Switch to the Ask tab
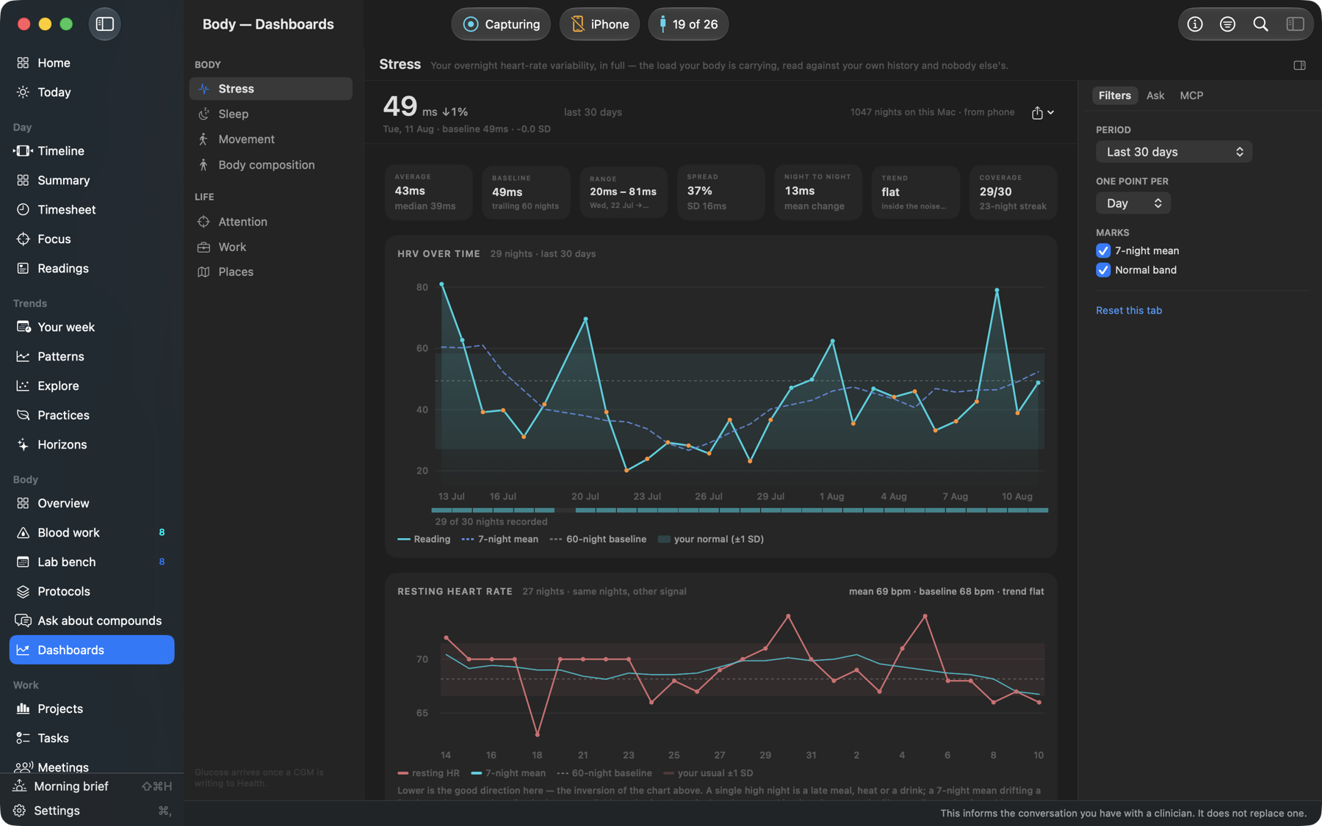Viewport: 1322px width, 826px height. (x=1155, y=95)
